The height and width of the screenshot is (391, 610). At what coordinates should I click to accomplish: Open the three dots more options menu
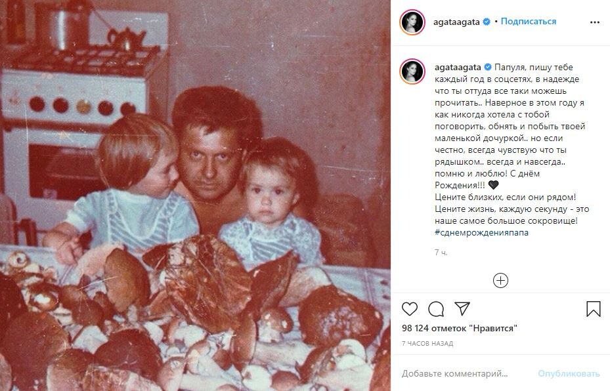[595, 22]
